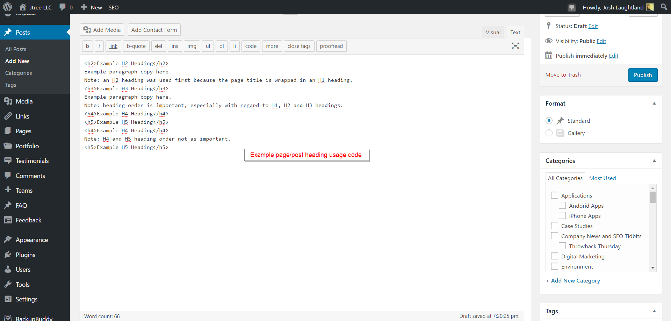Collapse the Format panel
This screenshot has width=671, height=321.
click(654, 104)
